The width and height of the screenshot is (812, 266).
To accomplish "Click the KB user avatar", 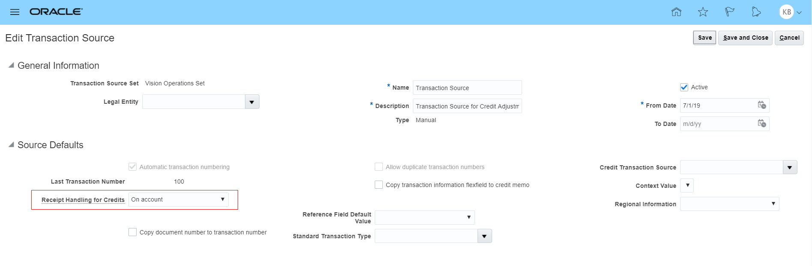I will click(787, 12).
